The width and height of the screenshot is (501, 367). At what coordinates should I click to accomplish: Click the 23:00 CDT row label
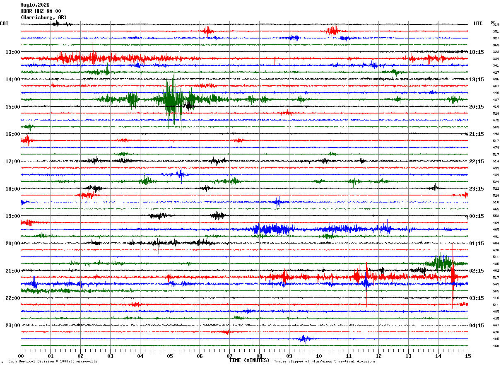pos(12,326)
